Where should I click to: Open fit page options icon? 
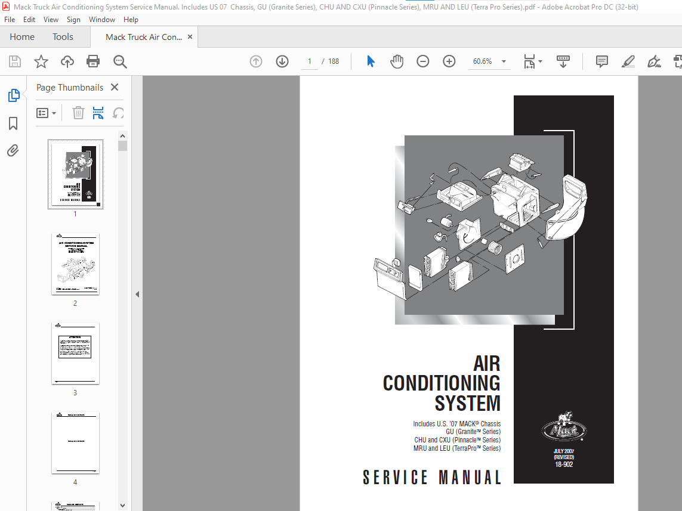(x=529, y=61)
